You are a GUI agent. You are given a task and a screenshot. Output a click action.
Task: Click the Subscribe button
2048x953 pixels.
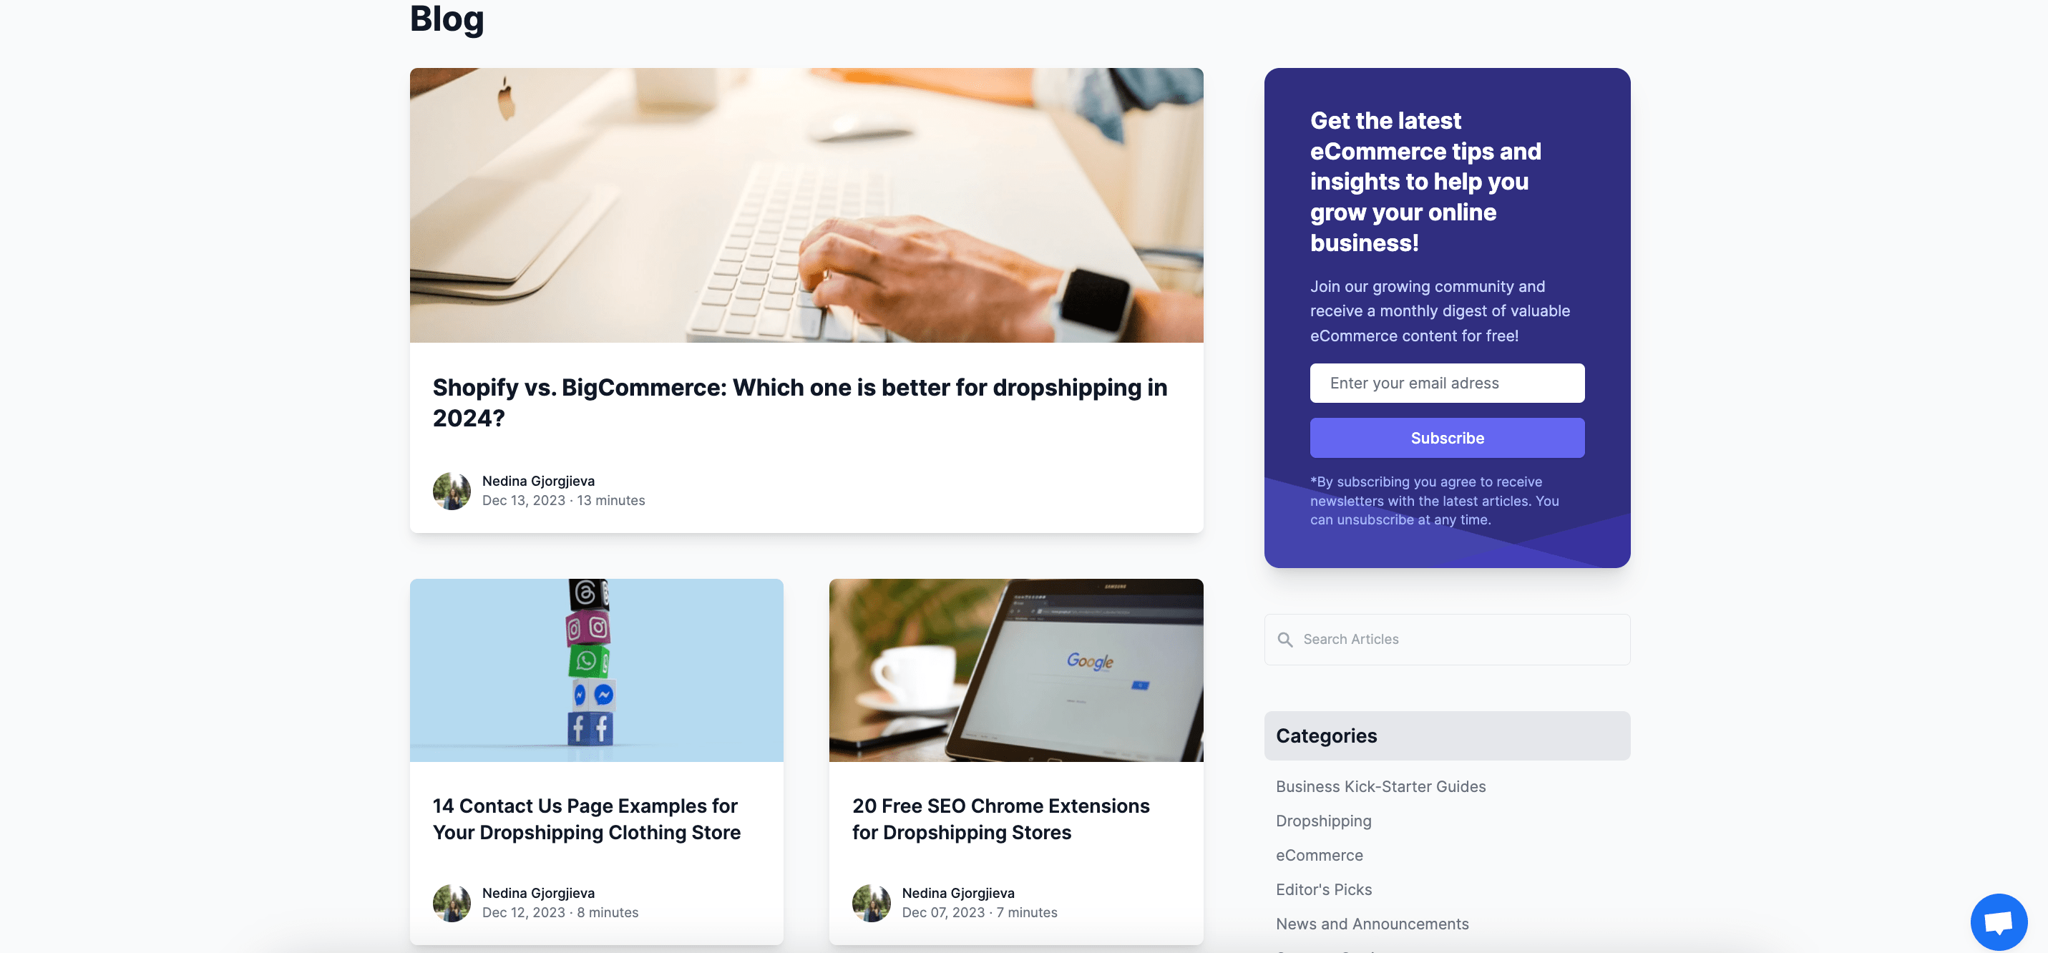point(1447,437)
